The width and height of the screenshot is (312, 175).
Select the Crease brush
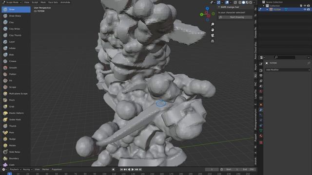pos(16,61)
